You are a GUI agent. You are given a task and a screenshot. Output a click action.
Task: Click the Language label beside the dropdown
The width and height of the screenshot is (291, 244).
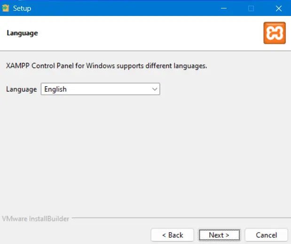[x=22, y=89]
